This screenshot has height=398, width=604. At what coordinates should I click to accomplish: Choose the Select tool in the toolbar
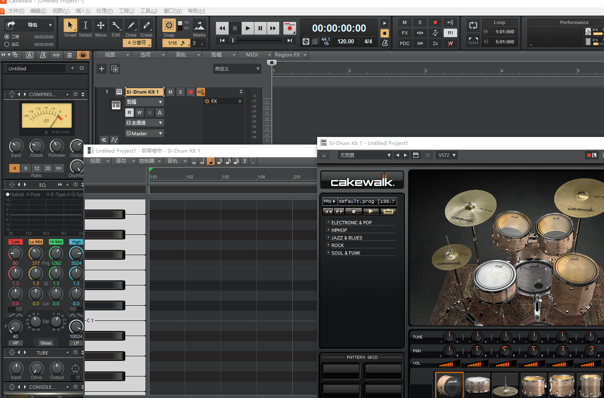85,26
